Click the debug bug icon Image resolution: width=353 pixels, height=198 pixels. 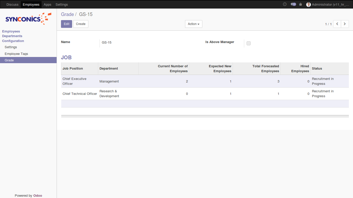(301, 4)
